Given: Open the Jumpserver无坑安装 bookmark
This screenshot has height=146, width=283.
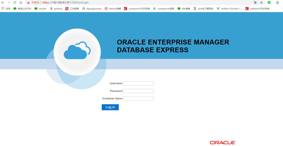Looking at the screenshot, I should 137,8.
